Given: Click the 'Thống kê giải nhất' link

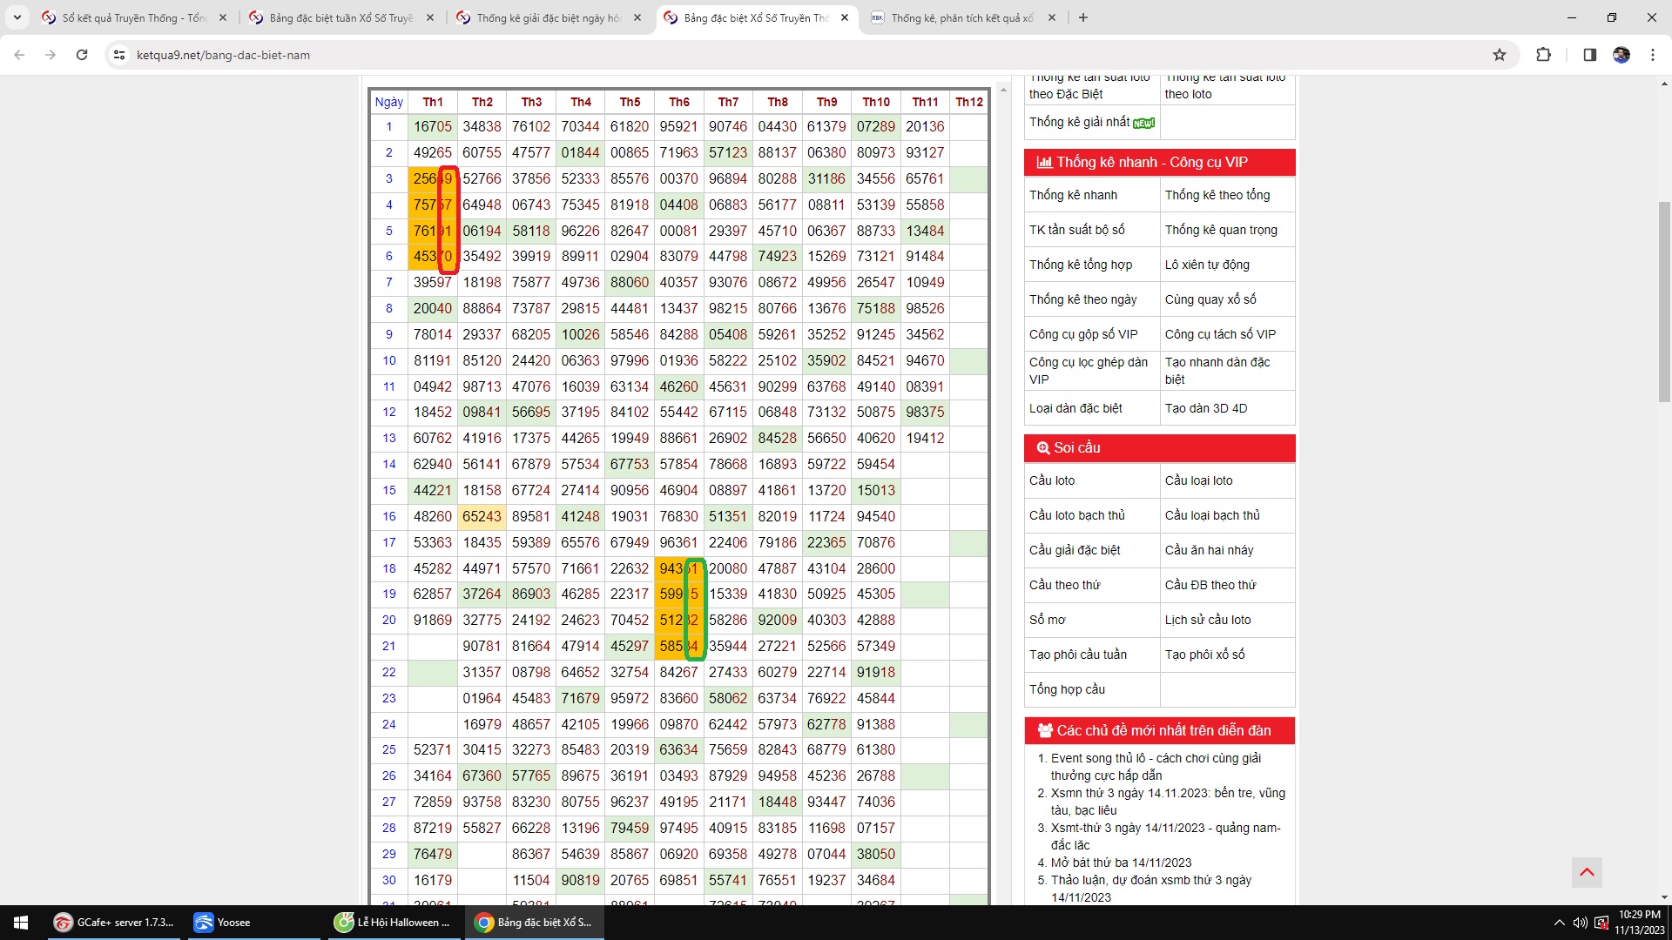Looking at the screenshot, I should (x=1080, y=122).
